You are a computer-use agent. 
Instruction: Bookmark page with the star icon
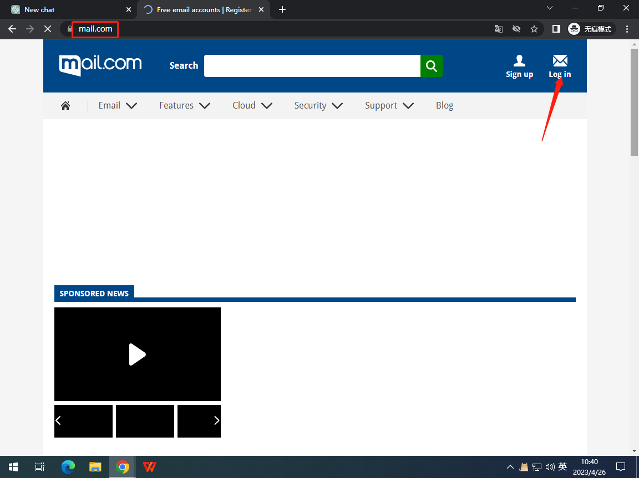pyautogui.click(x=534, y=29)
